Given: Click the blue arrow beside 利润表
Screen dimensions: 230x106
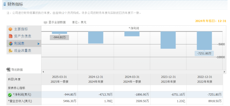Looking at the screenshot, I should (38, 44).
